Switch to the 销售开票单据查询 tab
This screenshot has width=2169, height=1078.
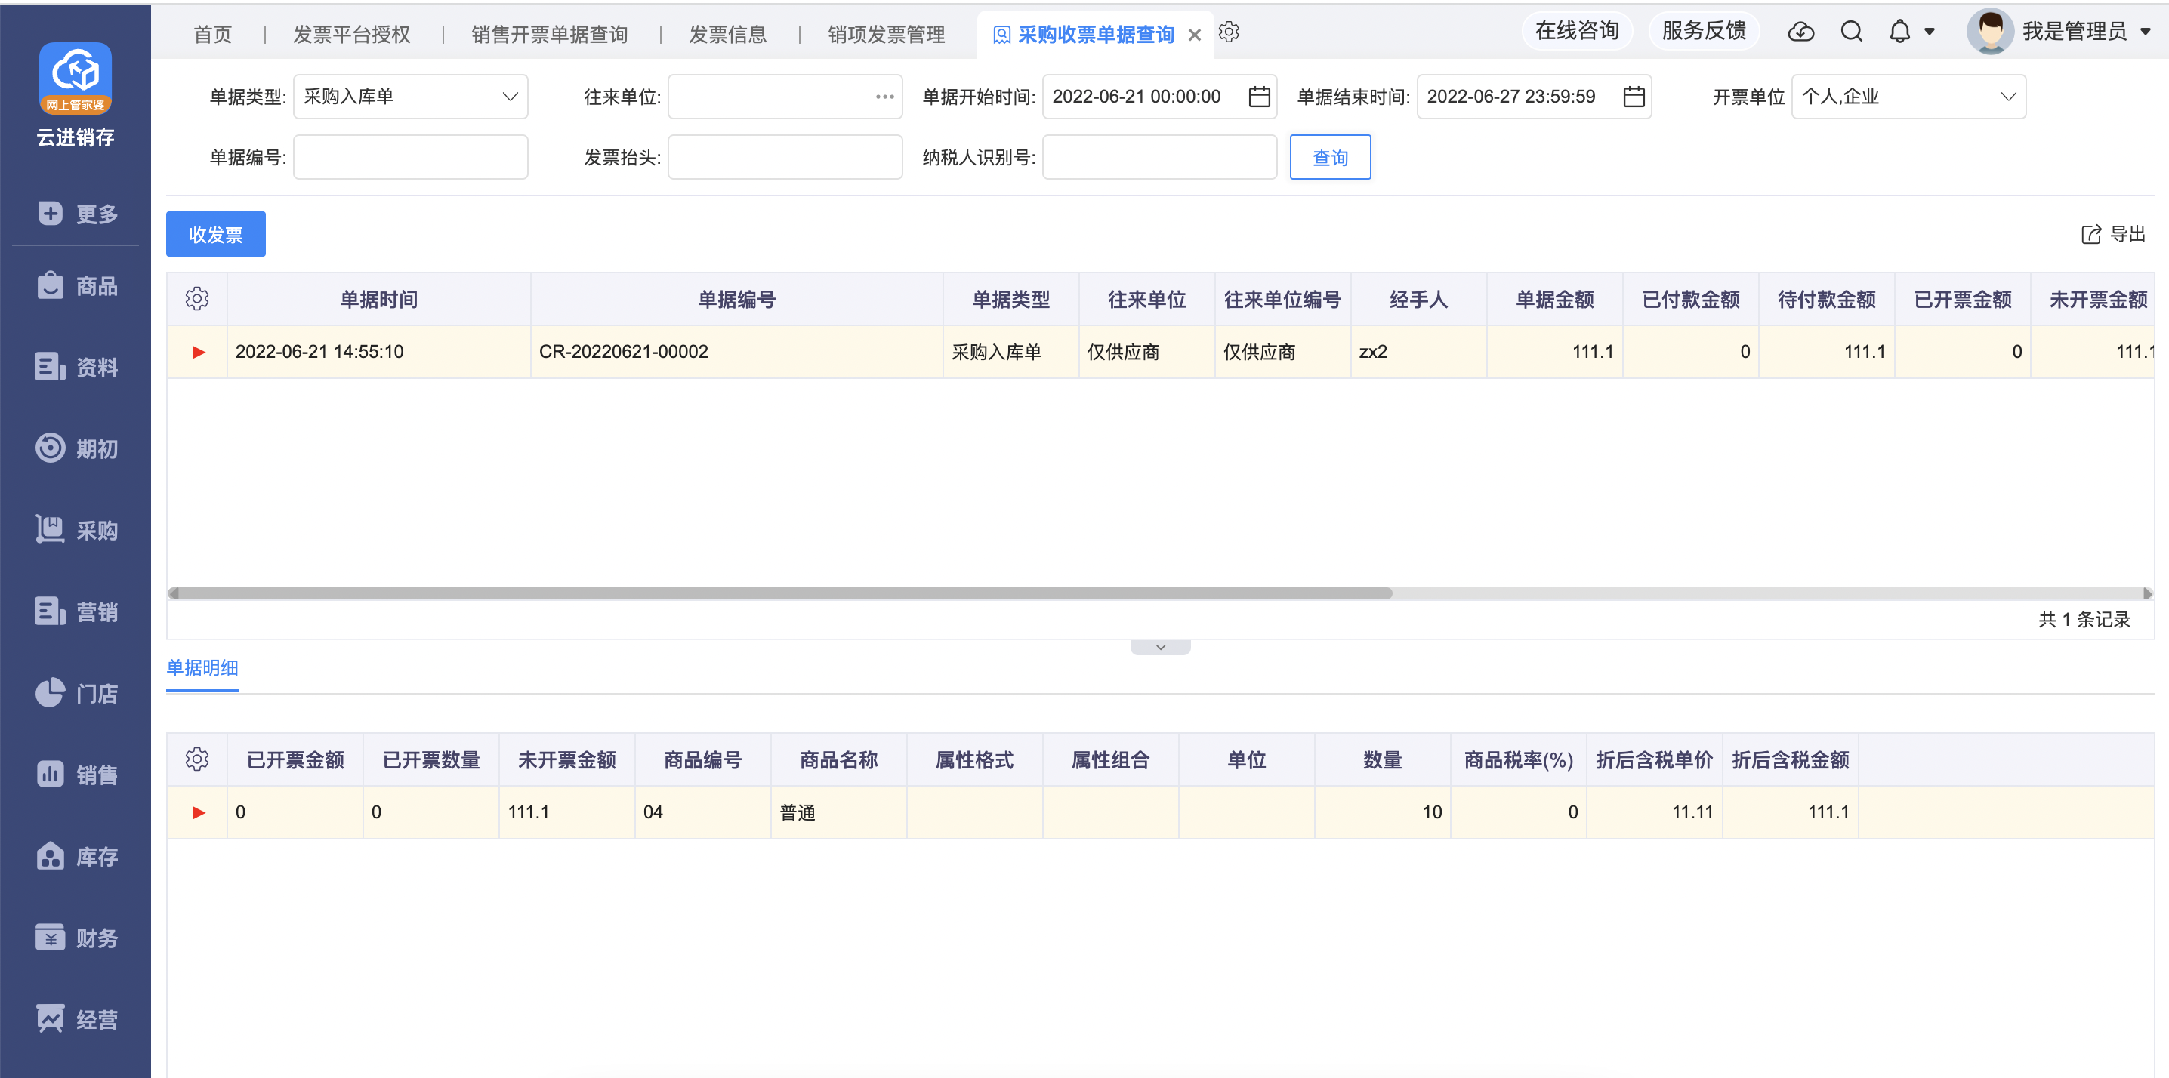coord(549,35)
